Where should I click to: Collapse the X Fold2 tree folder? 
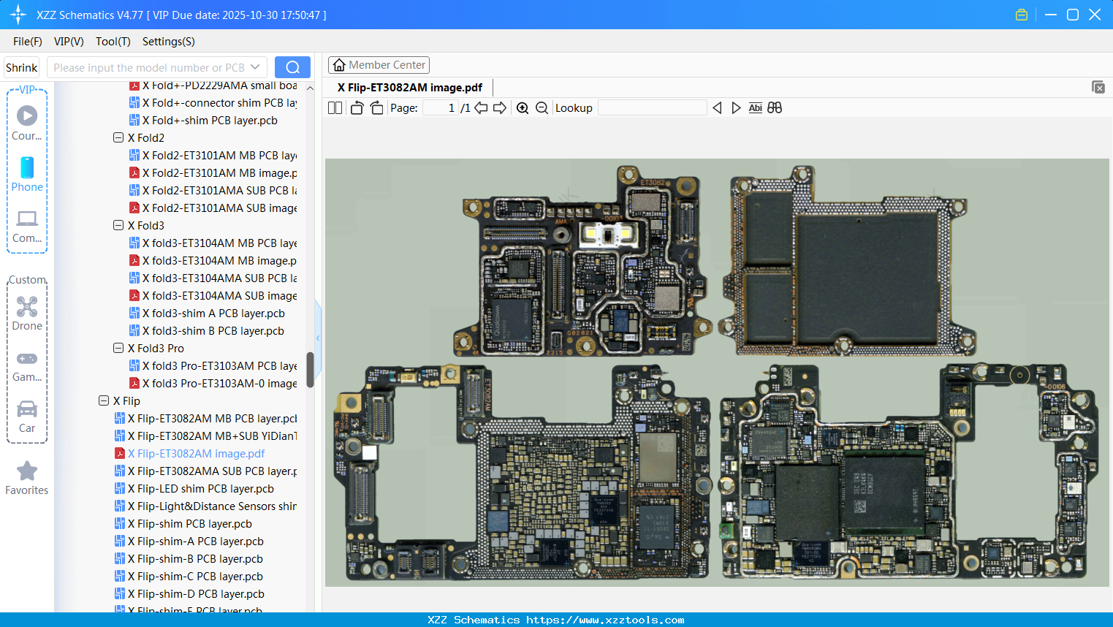click(118, 137)
